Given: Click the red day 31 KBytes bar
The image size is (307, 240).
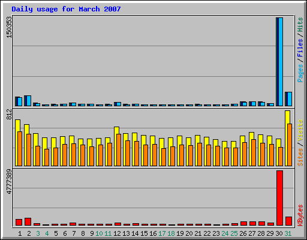Looking at the screenshot, I should (288, 221).
